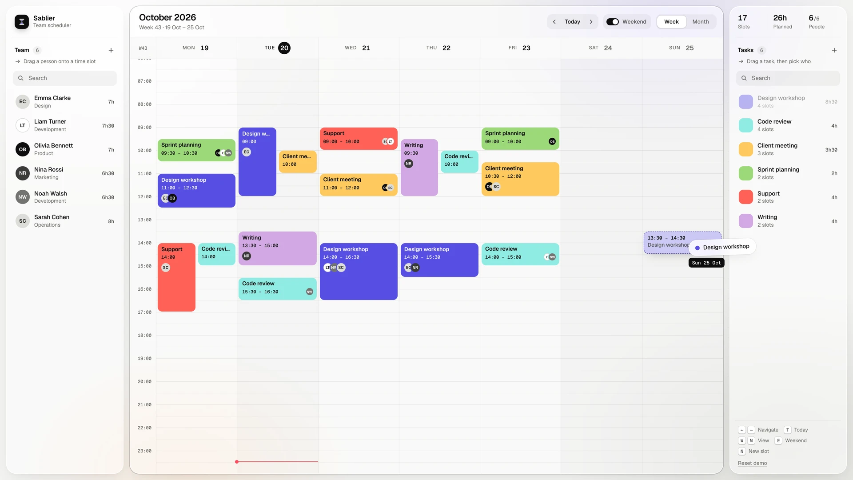Image resolution: width=853 pixels, height=480 pixels.
Task: Click the Monday 19 day header
Action: (x=196, y=48)
